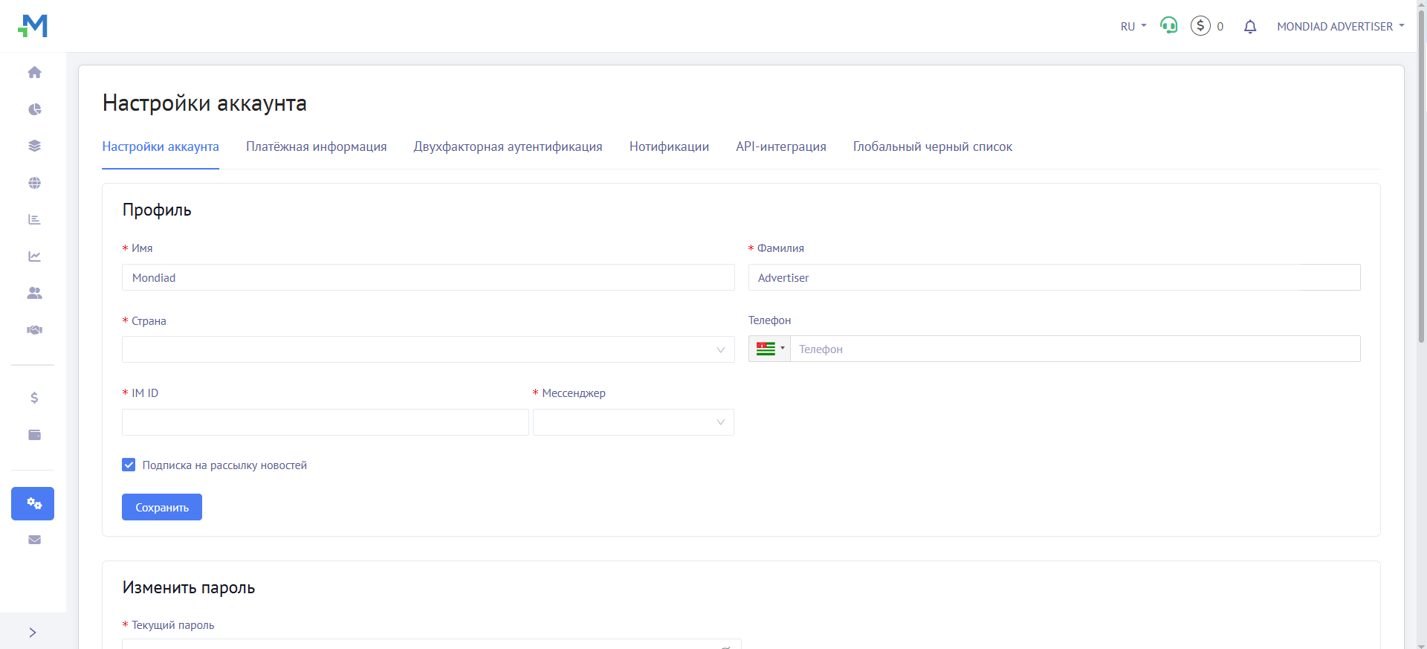The height and width of the screenshot is (649, 1427).
Task: Click the handshake icon in sidebar
Action: click(x=34, y=330)
